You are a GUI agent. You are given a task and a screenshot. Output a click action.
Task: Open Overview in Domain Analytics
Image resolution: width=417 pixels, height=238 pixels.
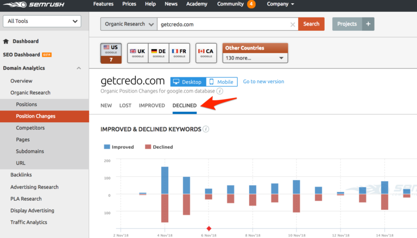pyautogui.click(x=21, y=81)
